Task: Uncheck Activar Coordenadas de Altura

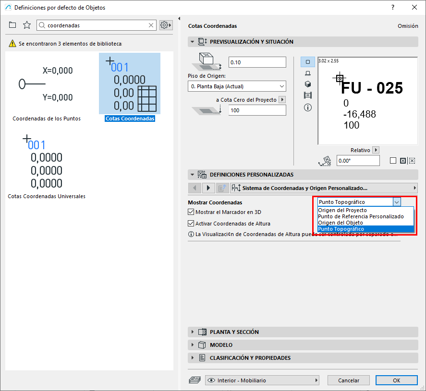Action: (x=191, y=223)
